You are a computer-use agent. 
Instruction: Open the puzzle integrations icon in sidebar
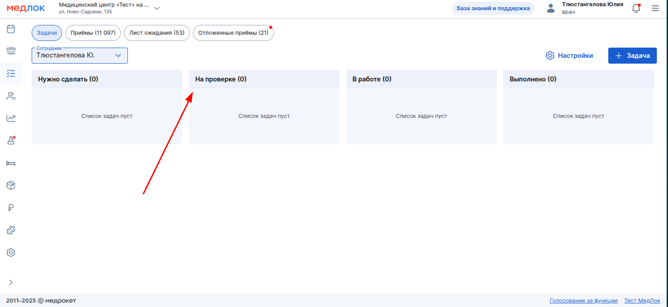[11, 230]
